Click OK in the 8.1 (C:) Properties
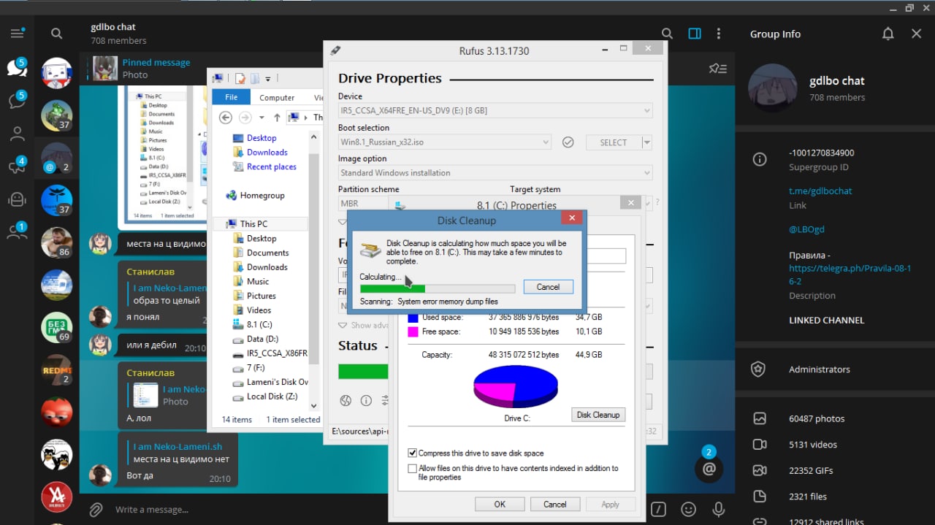This screenshot has height=525, width=935. (x=500, y=504)
